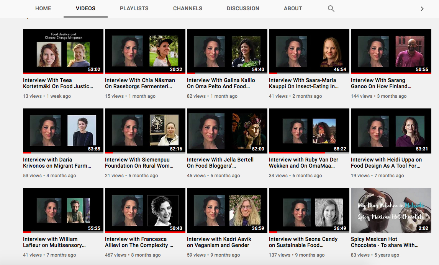Play the Chia Näsman interview video thumbnail
Image resolution: width=439 pixels, height=265 pixels.
(145, 51)
